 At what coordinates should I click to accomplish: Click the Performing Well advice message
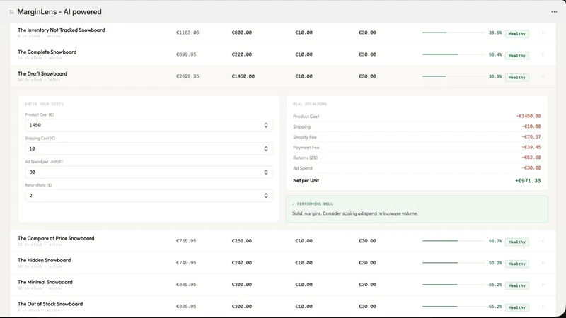click(417, 209)
